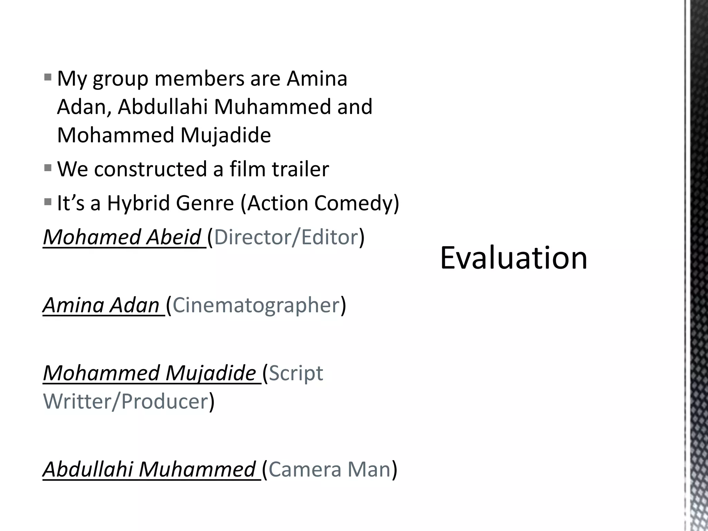This screenshot has height=531, width=708.
Task: Click the underlined name Mohamed Abeid
Action: pyautogui.click(x=122, y=237)
